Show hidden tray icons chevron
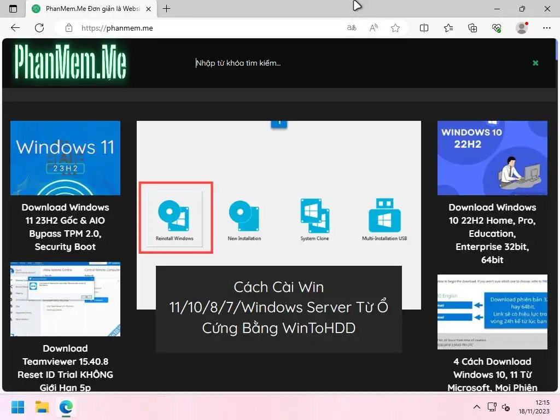560x420 pixels. (x=476, y=407)
